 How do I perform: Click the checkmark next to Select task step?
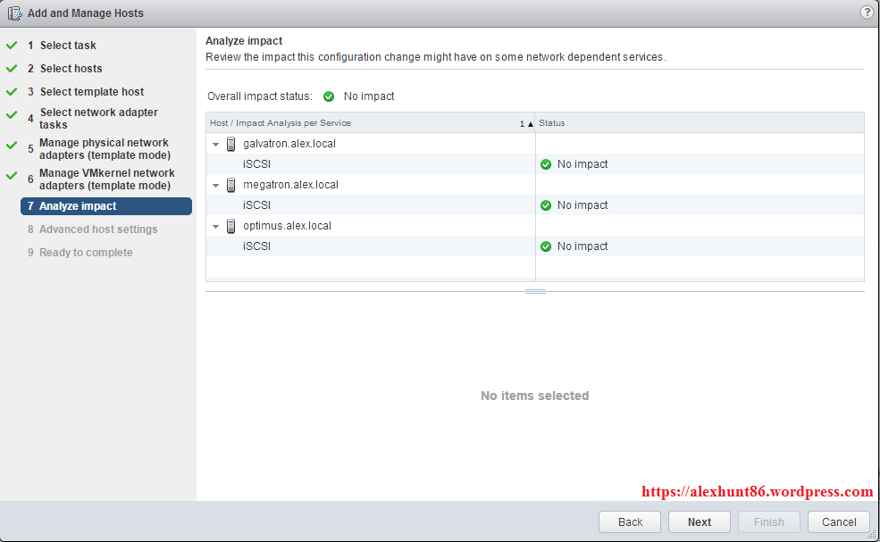pyautogui.click(x=12, y=45)
